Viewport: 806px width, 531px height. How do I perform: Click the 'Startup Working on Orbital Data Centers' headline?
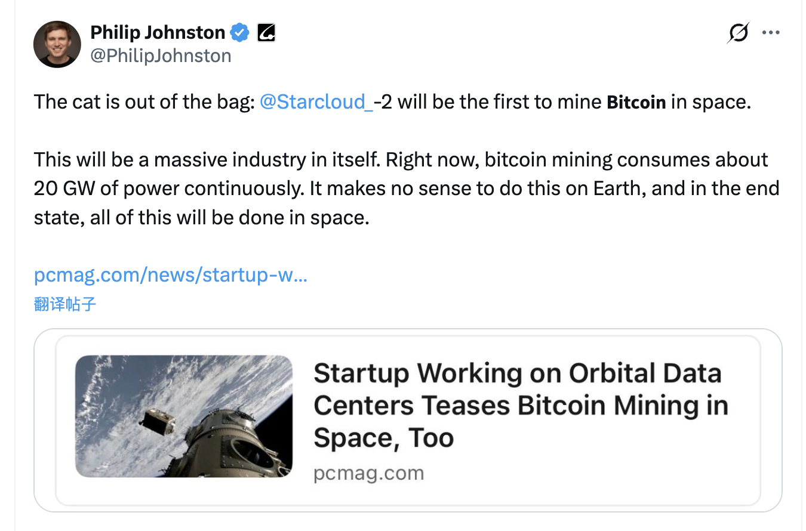coord(517,390)
